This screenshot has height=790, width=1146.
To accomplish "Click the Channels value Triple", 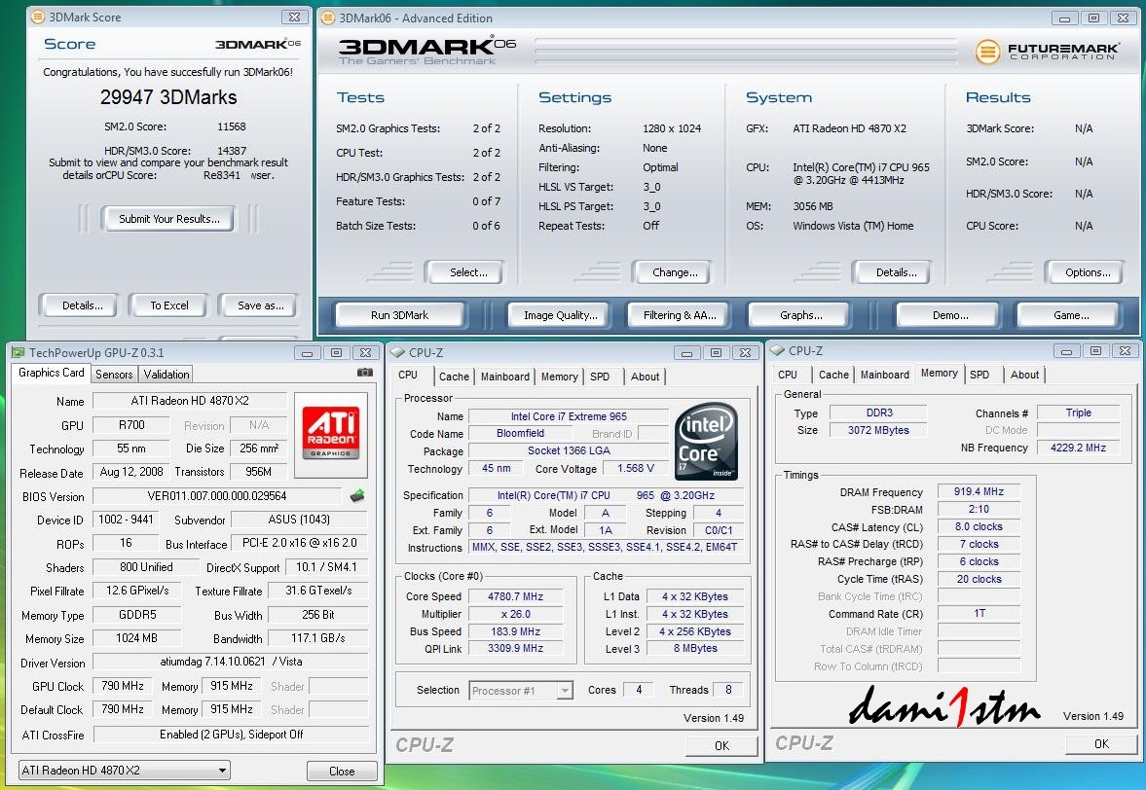I will point(1078,413).
